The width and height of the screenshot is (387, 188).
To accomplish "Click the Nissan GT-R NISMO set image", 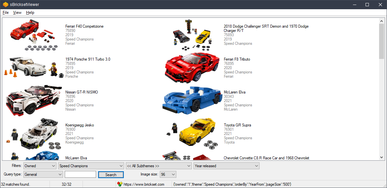I will [x=33, y=100].
